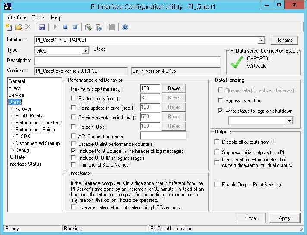
Task: Click the CHPAP001 server name text
Action: (x=258, y=59)
